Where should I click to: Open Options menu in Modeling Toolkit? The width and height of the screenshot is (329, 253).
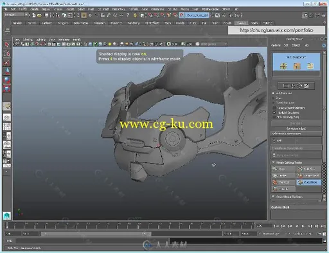276,46
